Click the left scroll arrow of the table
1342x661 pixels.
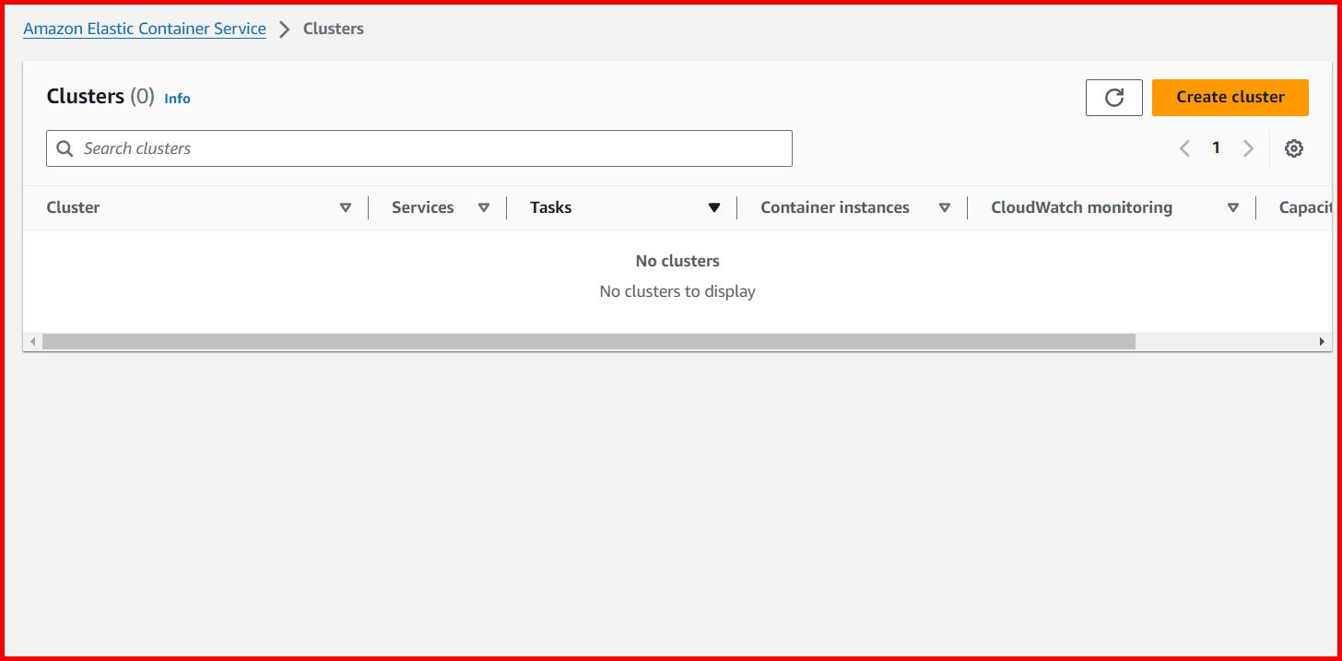33,341
